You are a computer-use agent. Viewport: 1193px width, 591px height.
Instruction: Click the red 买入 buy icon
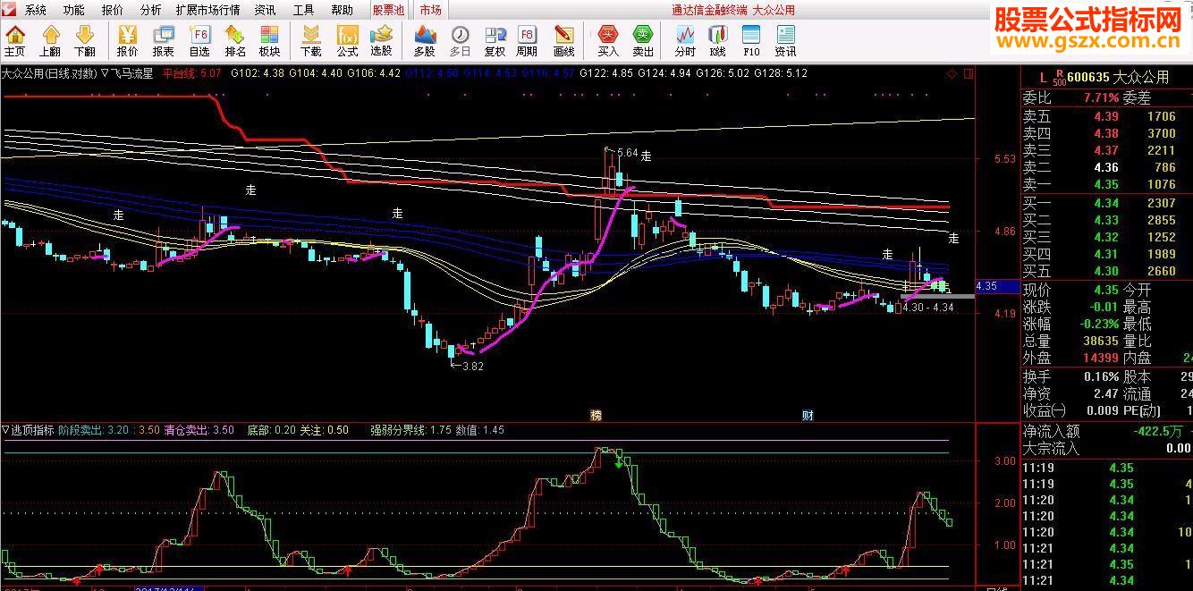click(608, 41)
